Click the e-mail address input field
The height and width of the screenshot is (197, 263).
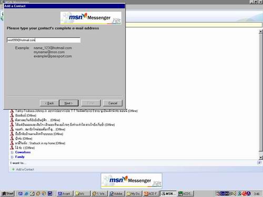(44, 40)
